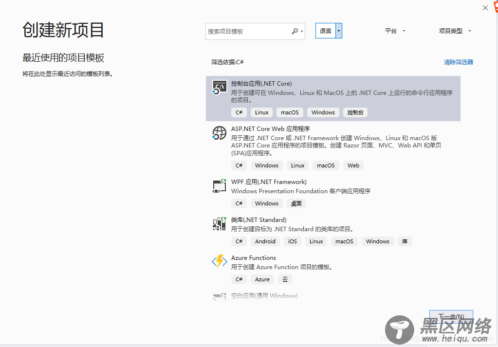The height and width of the screenshot is (347, 498).
Task: Click the 下一步(N) Next button
Action: (451, 316)
